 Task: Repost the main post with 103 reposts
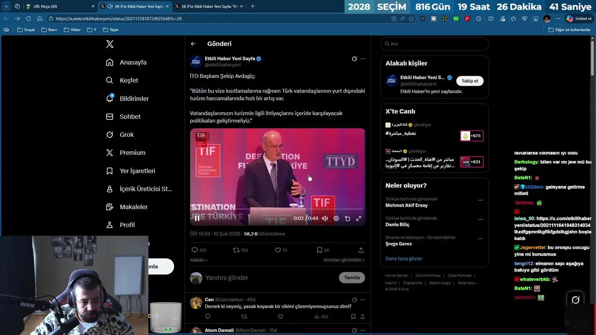point(240,250)
